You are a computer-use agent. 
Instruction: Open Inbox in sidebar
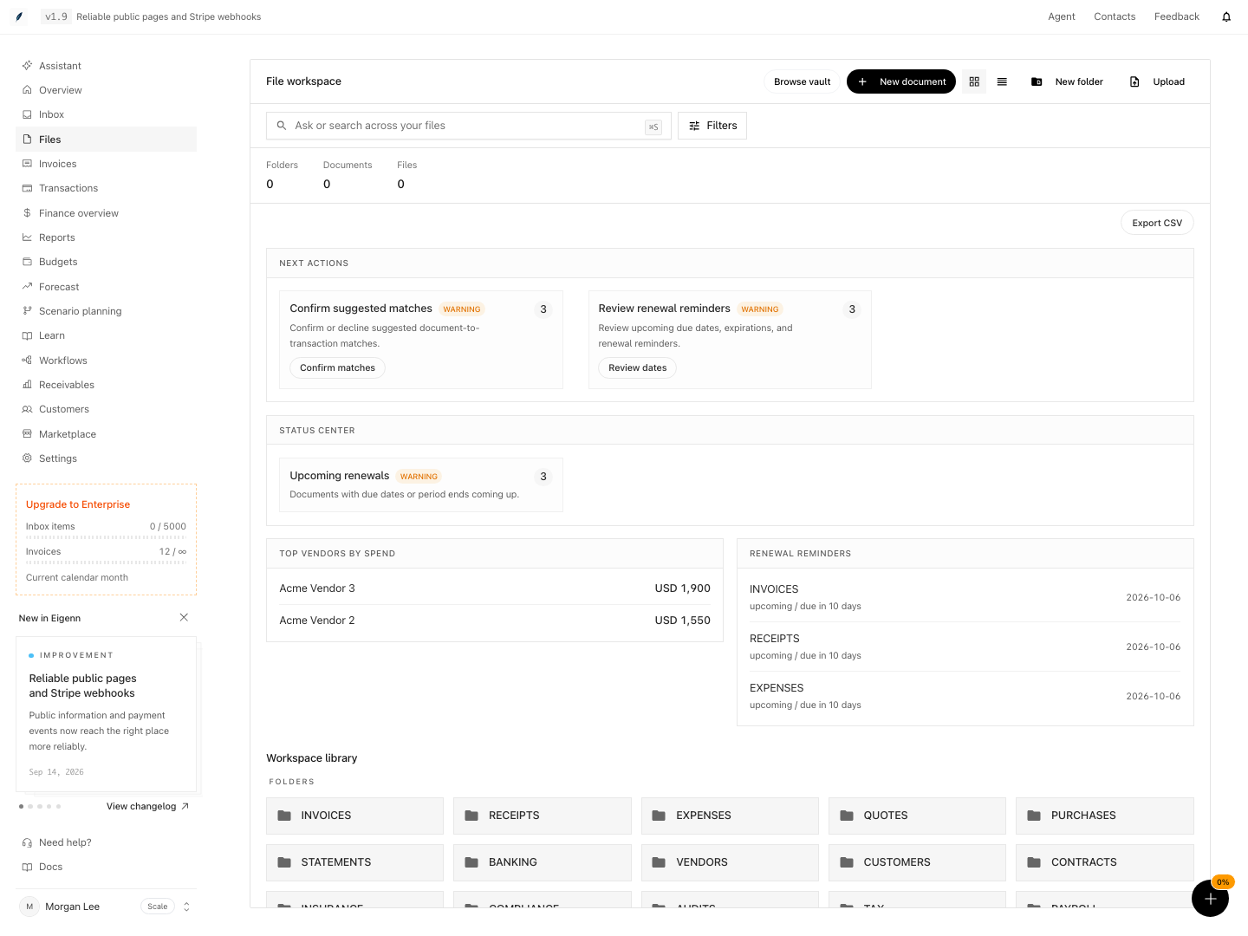click(106, 114)
